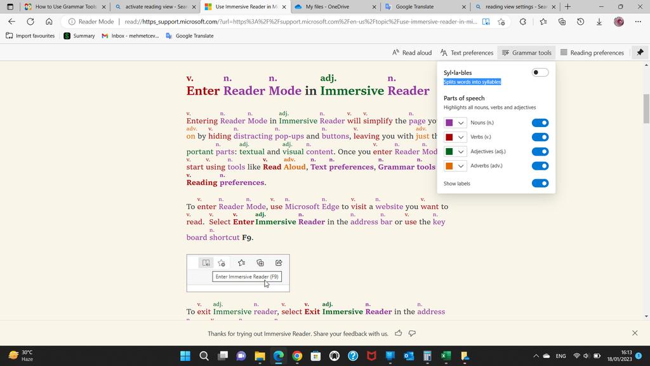Open Windows Start menu
The width and height of the screenshot is (650, 366).
(x=185, y=356)
